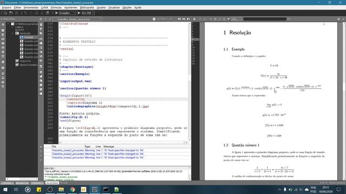Image resolution: width=346 pixels, height=194 pixels.
Task: Click the PDF viewer vertical scrollbar
Action: [x=344, y=101]
